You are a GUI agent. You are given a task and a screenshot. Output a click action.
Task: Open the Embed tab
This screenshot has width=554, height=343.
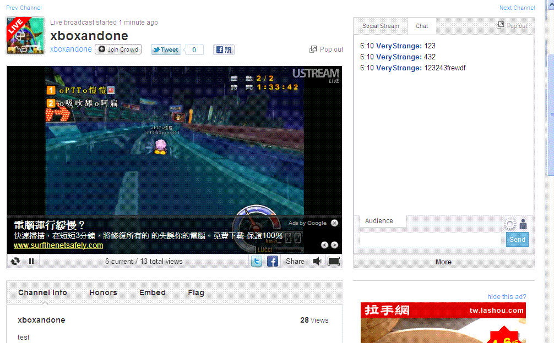click(153, 292)
